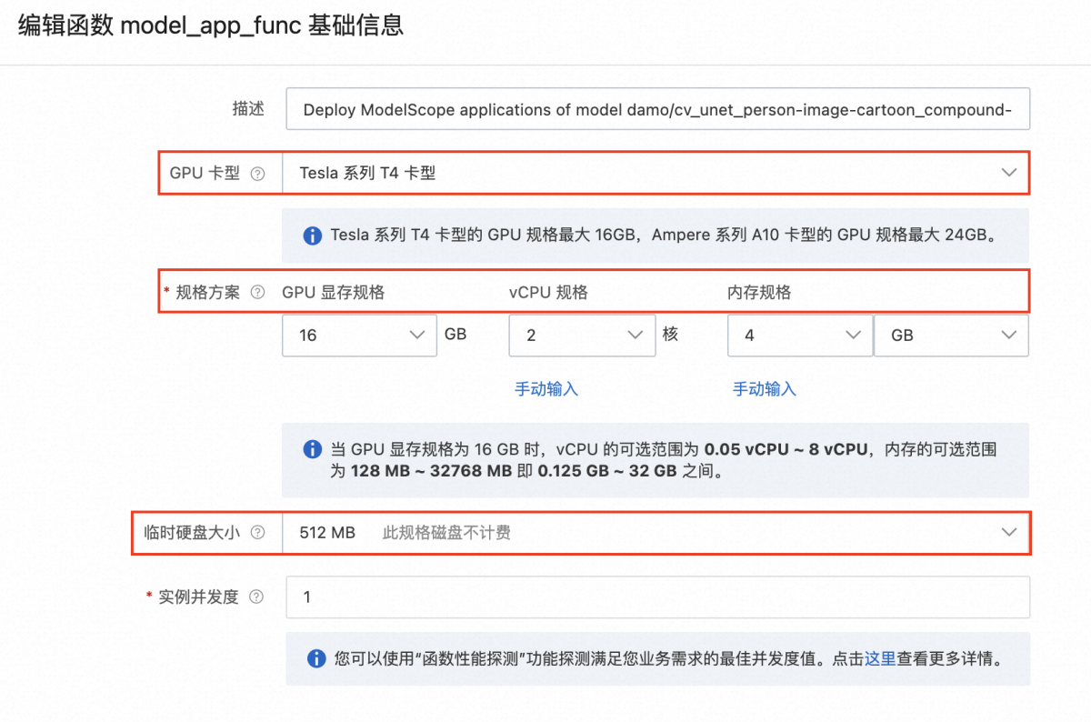This screenshot has height=722, width=1091.
Task: Click the 实例并发度 value field
Action: [x=655, y=597]
